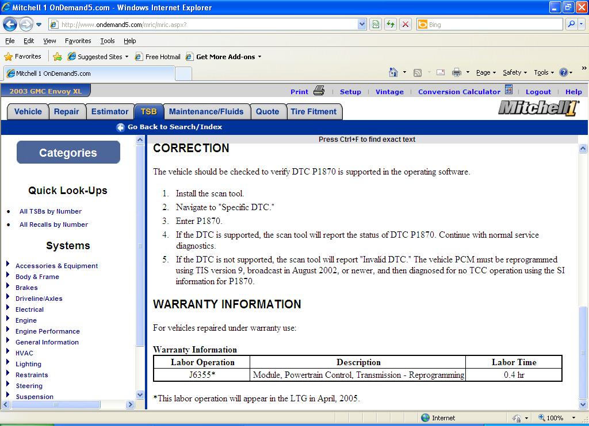Image resolution: width=589 pixels, height=426 pixels.
Task: Open the Favorites menu in menu bar
Action: (x=78, y=41)
